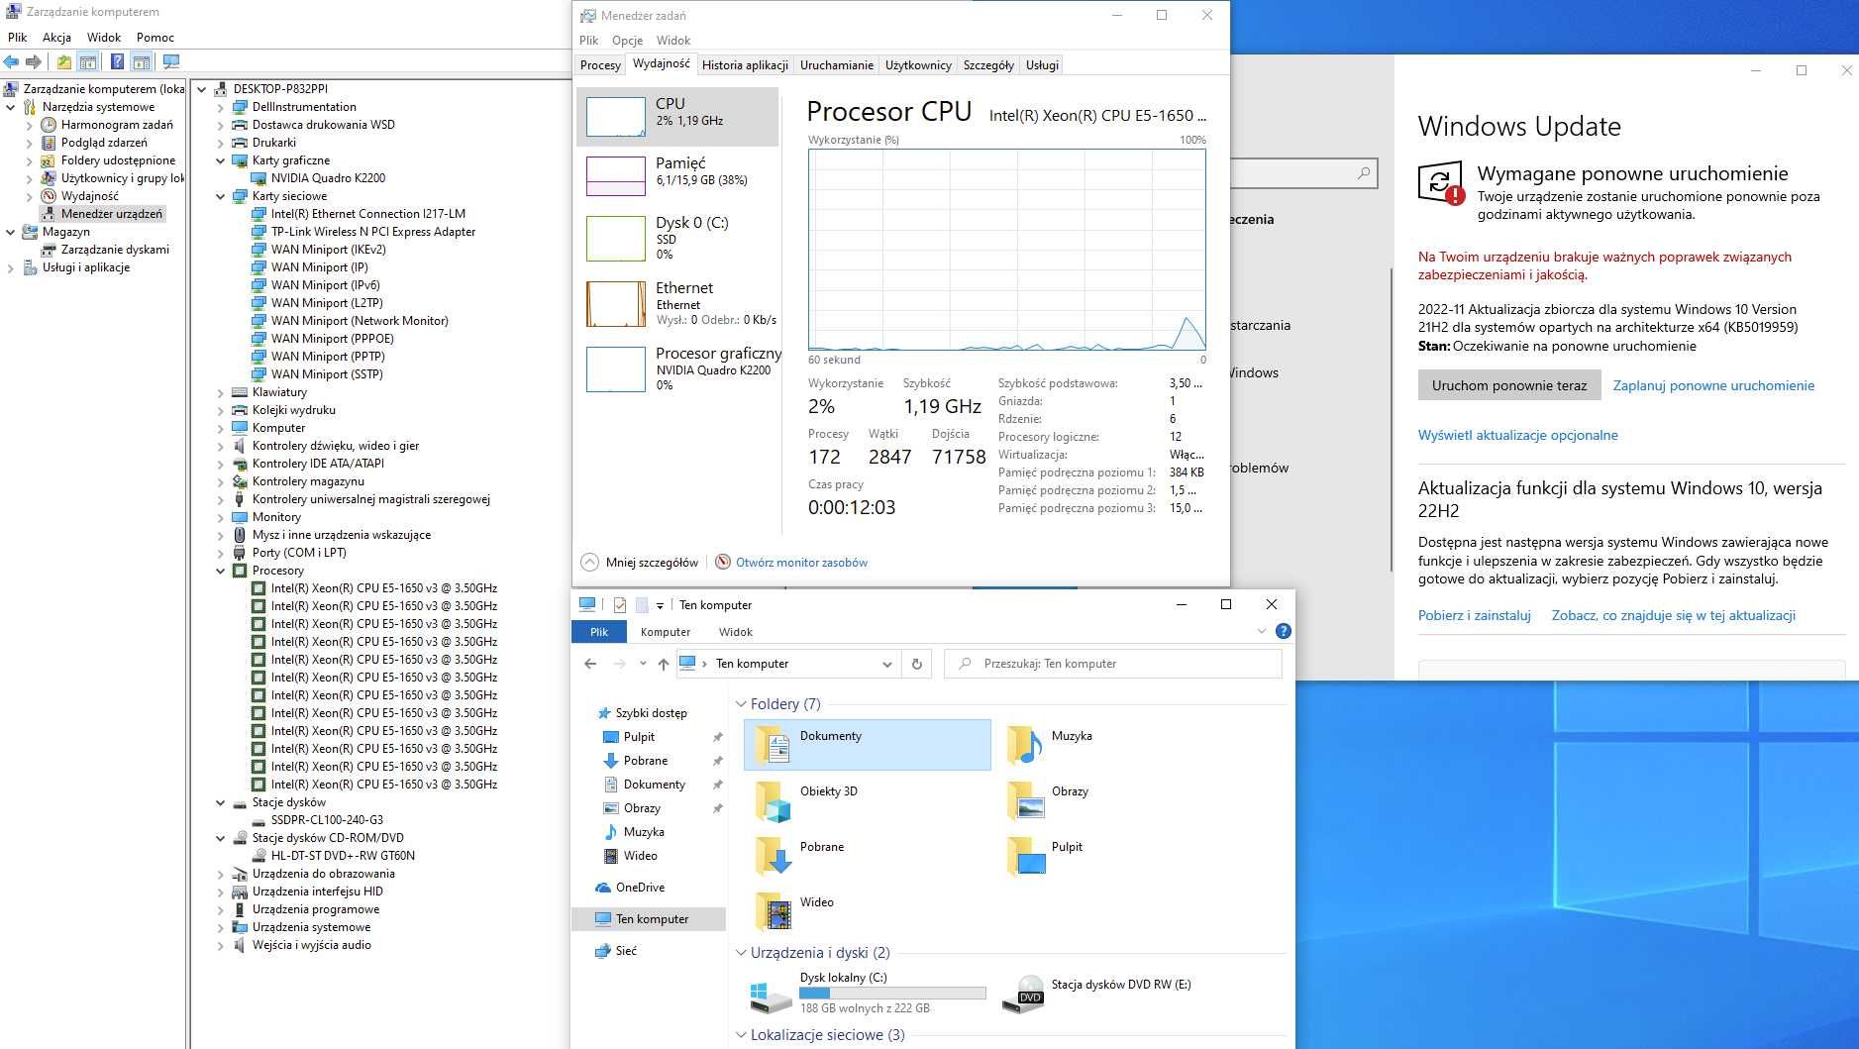Switch to the Procesy tab in Task Manager
This screenshot has height=1049, width=1859.
coord(600,65)
